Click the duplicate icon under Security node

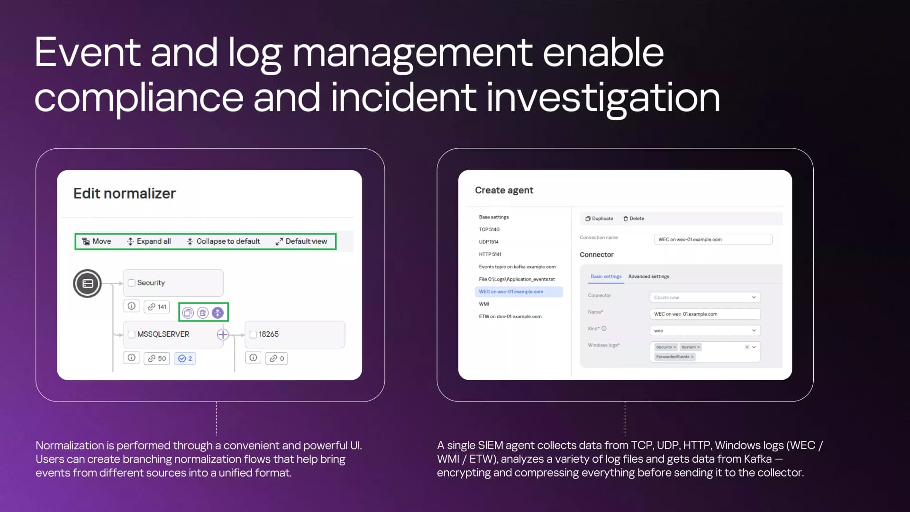click(x=188, y=312)
